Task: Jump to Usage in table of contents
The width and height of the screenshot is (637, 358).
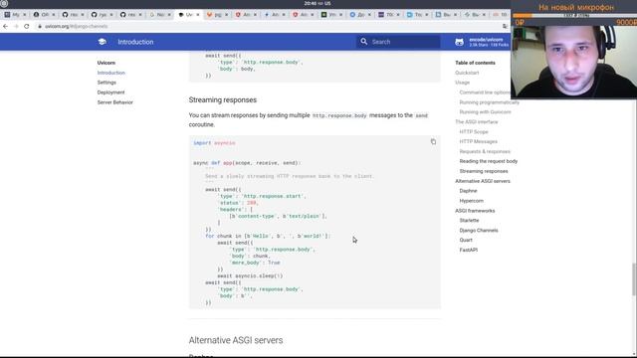Action: pos(462,83)
